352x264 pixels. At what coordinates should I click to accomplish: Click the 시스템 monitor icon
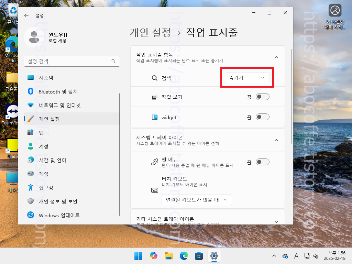tap(31, 78)
